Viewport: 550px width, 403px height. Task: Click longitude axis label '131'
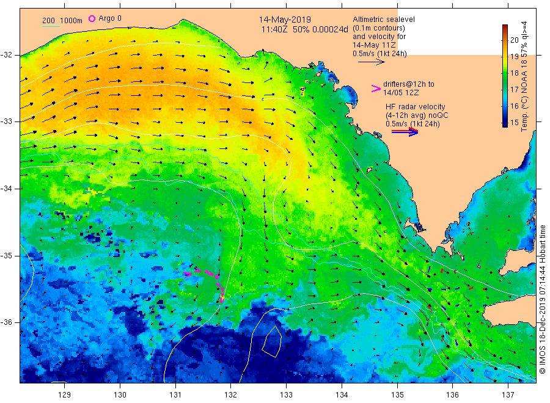point(175,395)
